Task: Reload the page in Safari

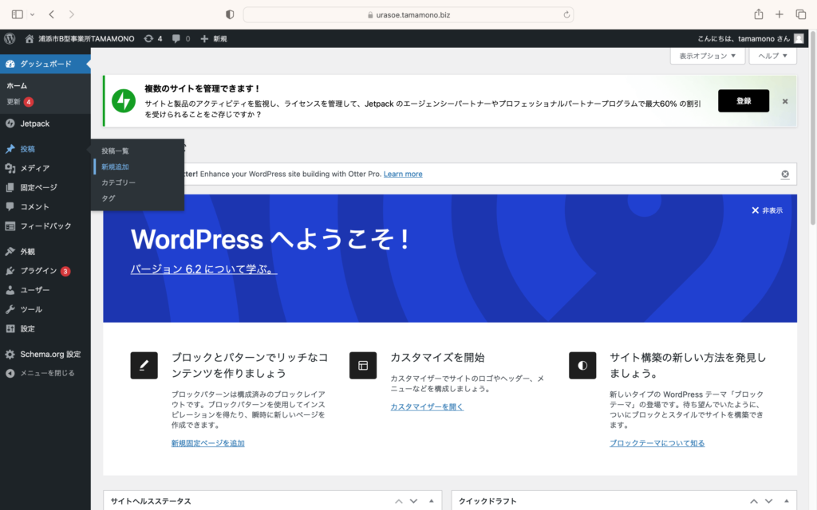Action: pos(566,14)
